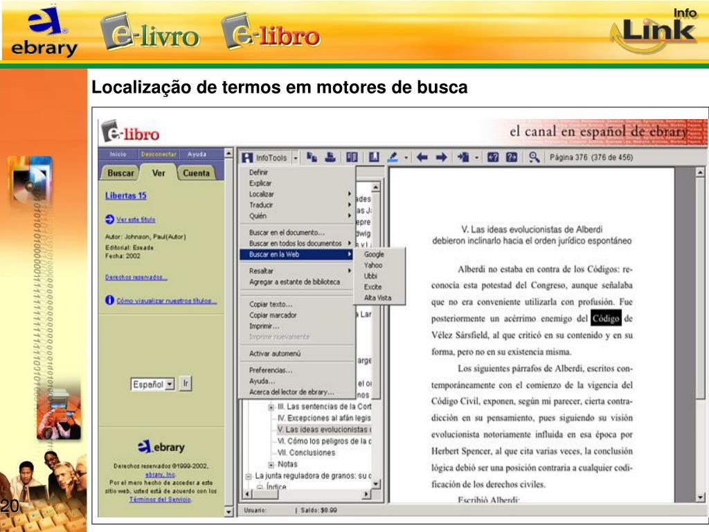This screenshot has width=709, height=532.
Task: Open the Libertas 15 title link
Action: pos(126,196)
